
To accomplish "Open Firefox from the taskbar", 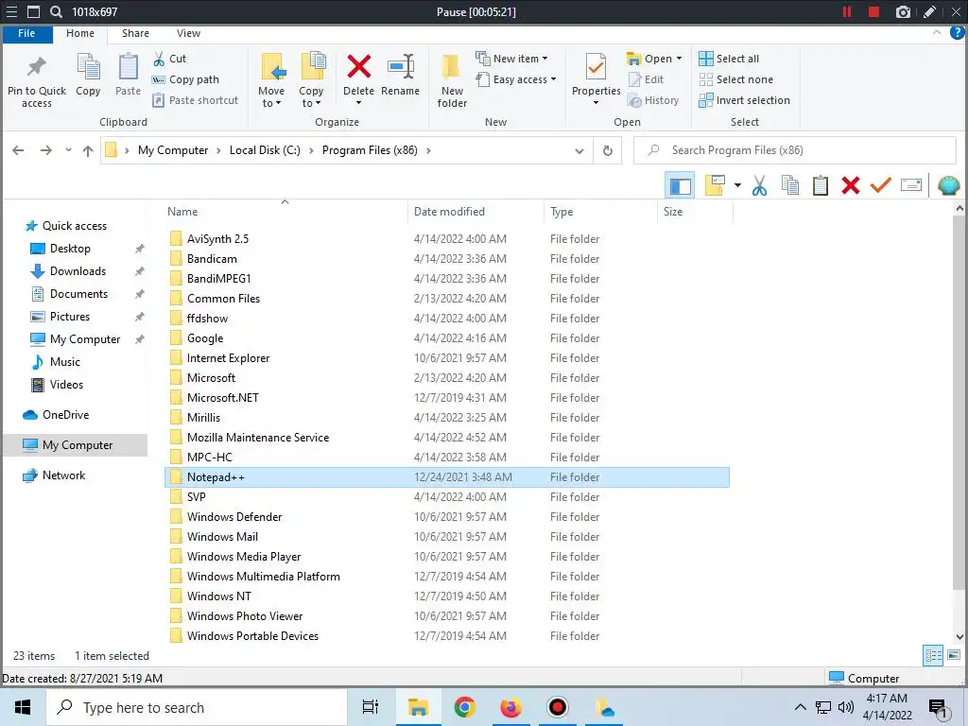I will coord(510,707).
